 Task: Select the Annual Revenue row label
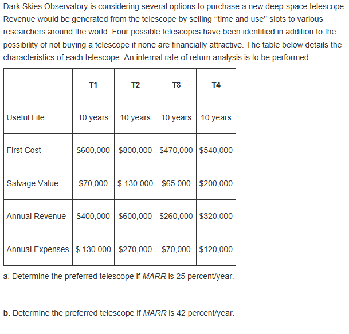37,216
